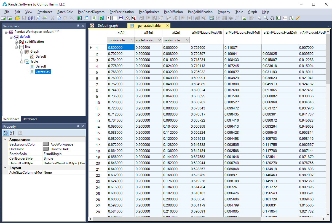This screenshot has height=223, width=332.
Task: Click the Point calculation toolbar icon
Action: [108, 18]
